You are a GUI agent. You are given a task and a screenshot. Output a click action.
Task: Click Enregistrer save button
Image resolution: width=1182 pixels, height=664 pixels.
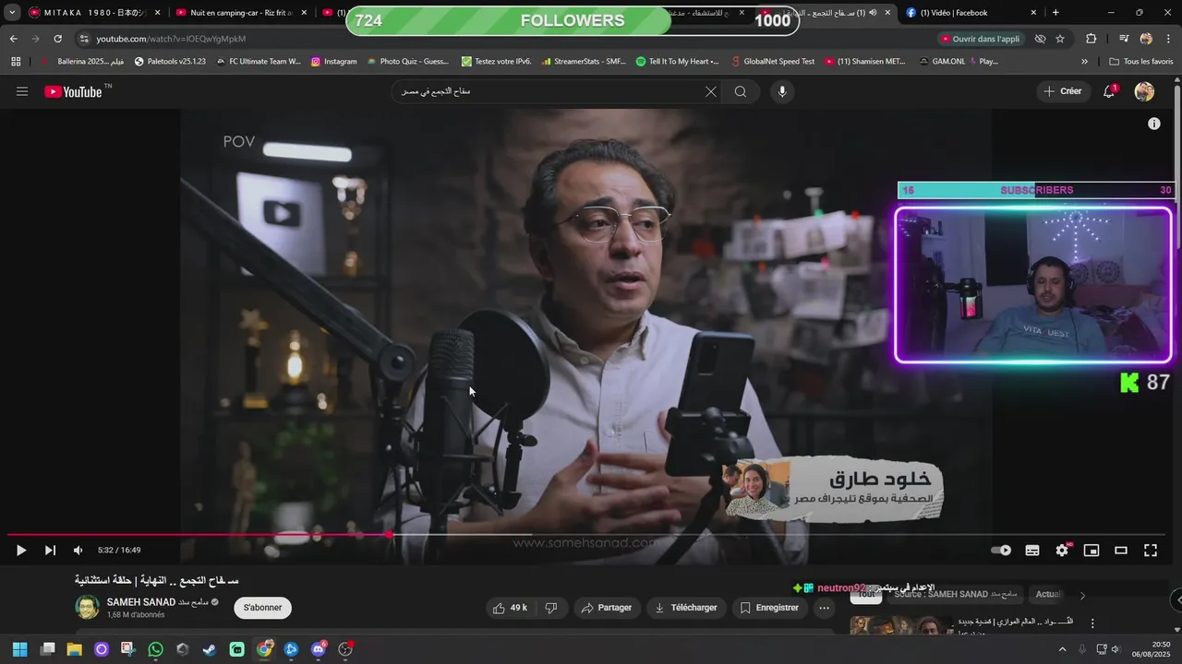tap(769, 608)
